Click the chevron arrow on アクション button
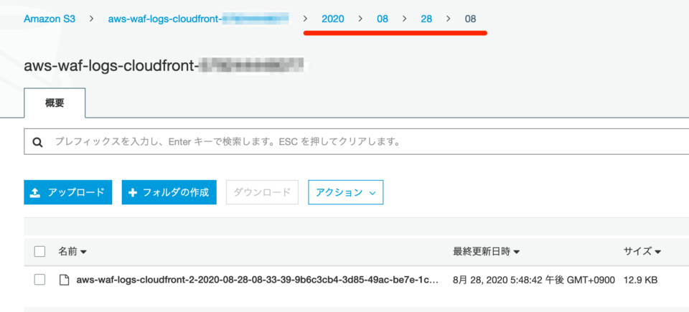689x312 pixels. click(372, 193)
